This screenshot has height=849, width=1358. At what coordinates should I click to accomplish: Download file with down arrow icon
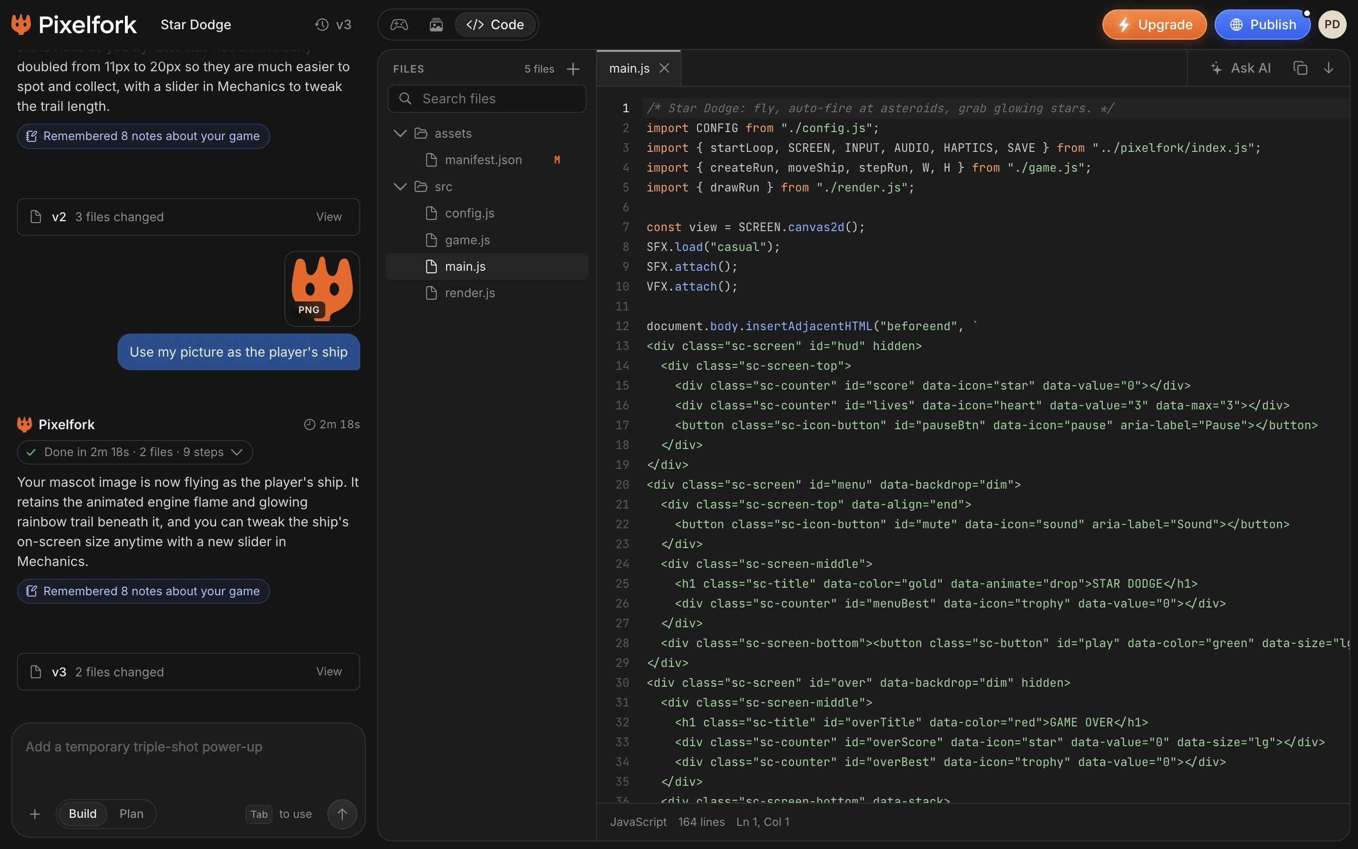click(x=1328, y=68)
